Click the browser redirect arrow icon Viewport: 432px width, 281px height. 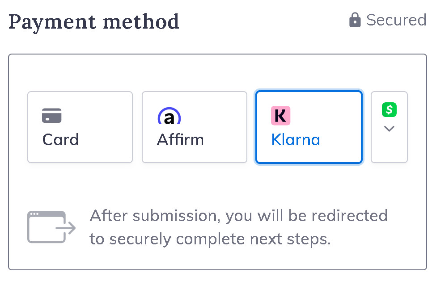pos(51,227)
